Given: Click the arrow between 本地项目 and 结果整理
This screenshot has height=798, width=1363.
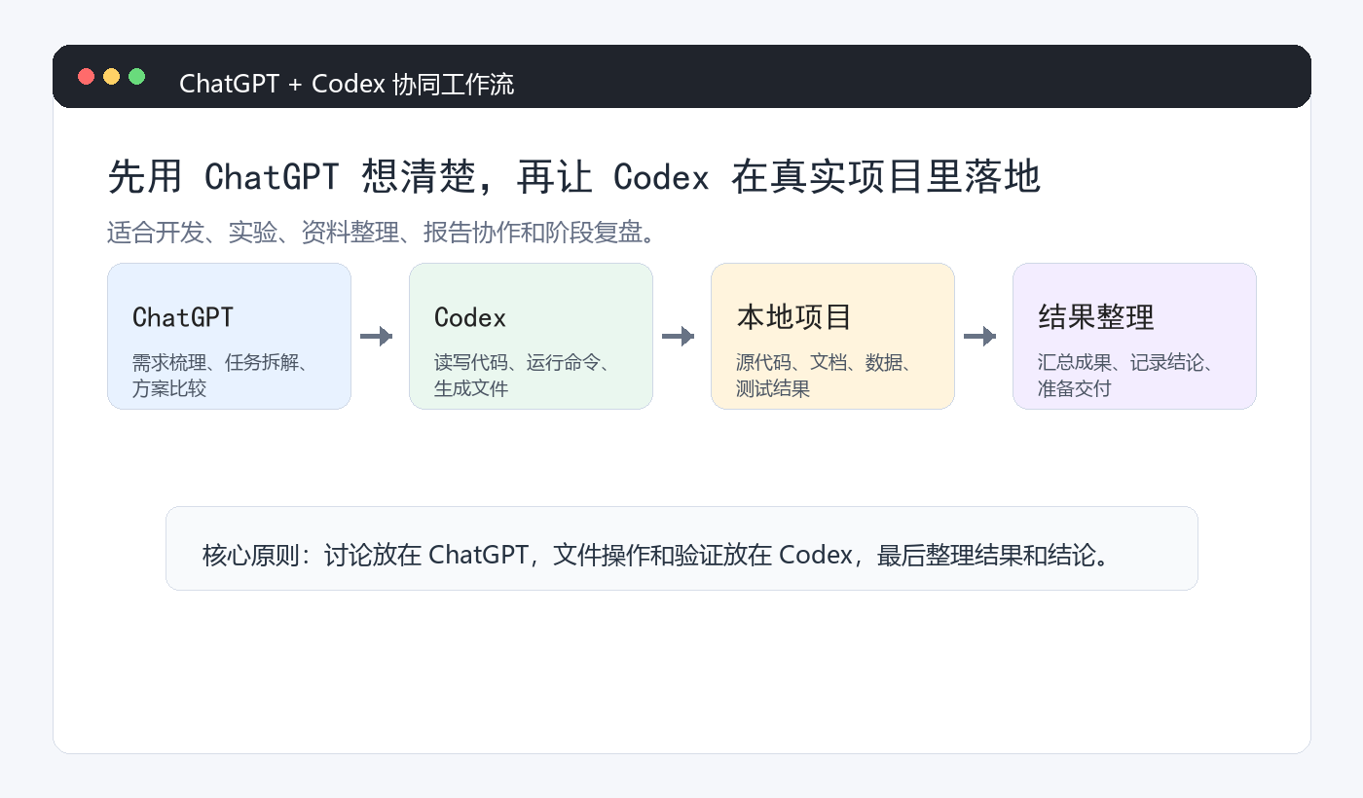Looking at the screenshot, I should tap(980, 336).
